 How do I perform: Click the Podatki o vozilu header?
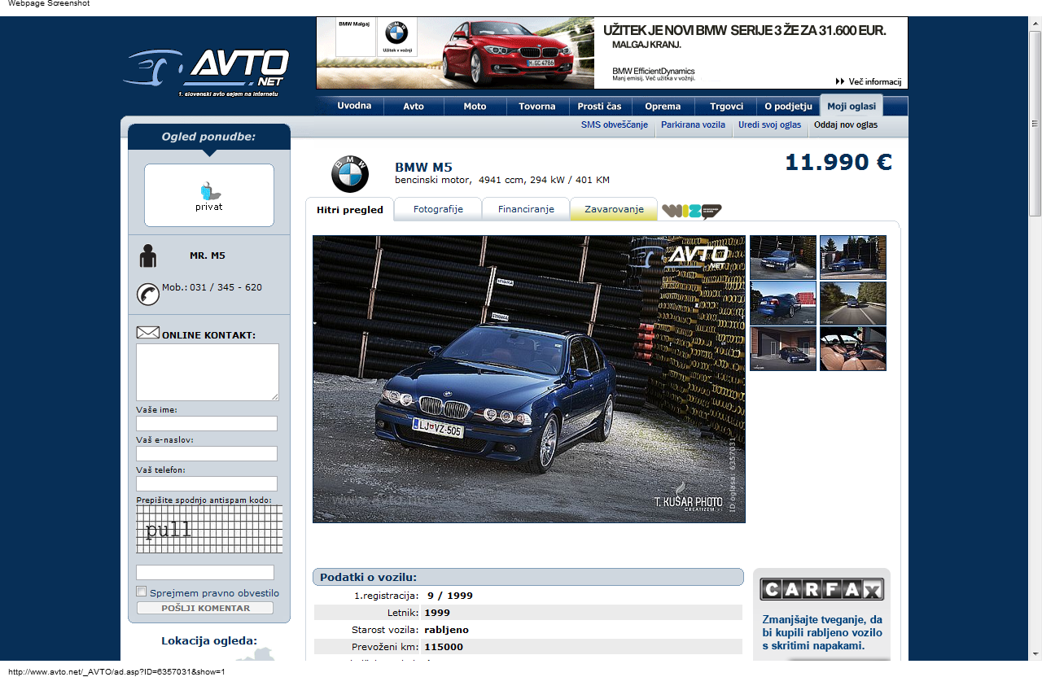(x=528, y=577)
